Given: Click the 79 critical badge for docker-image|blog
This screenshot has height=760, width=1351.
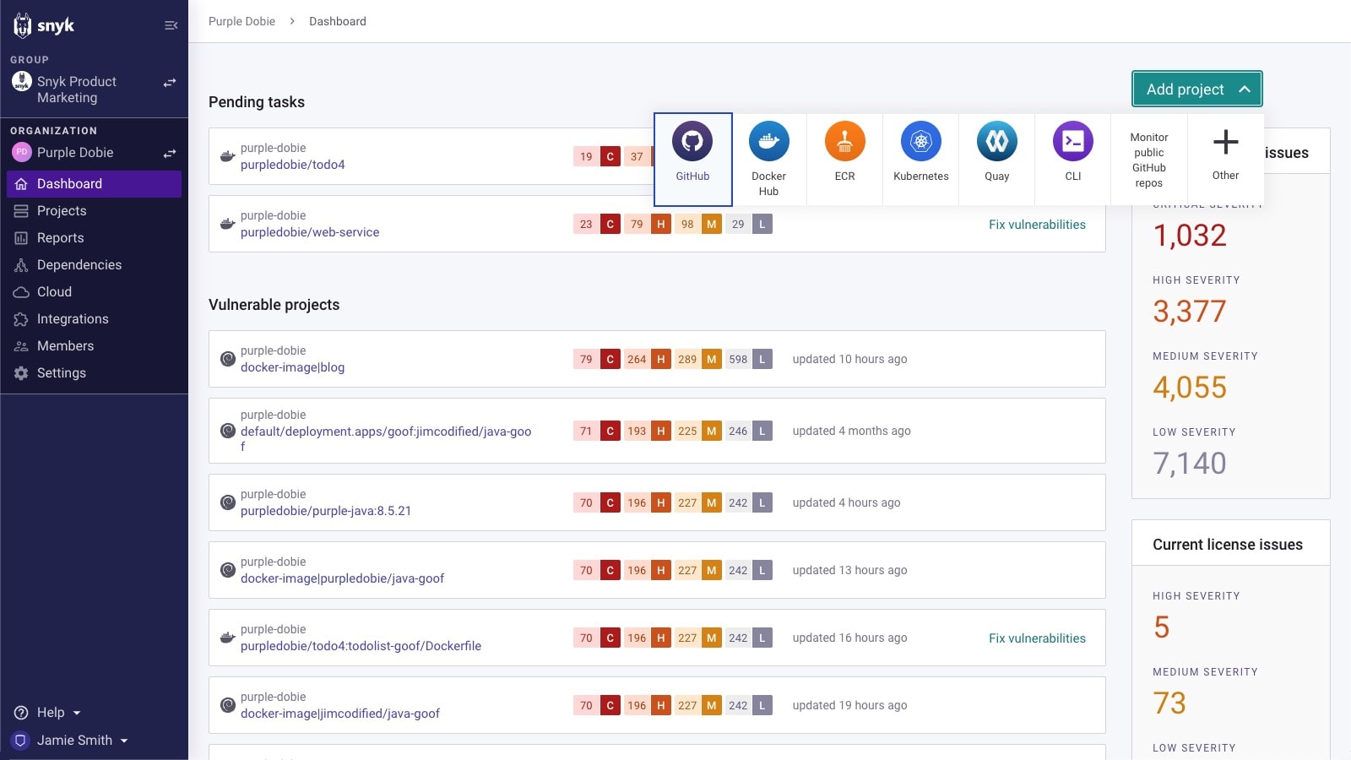Looking at the screenshot, I should [596, 359].
